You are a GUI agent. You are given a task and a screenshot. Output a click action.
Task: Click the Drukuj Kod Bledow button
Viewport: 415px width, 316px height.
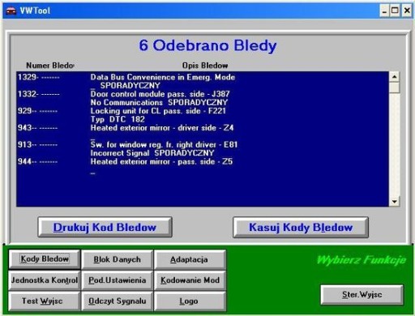(105, 227)
